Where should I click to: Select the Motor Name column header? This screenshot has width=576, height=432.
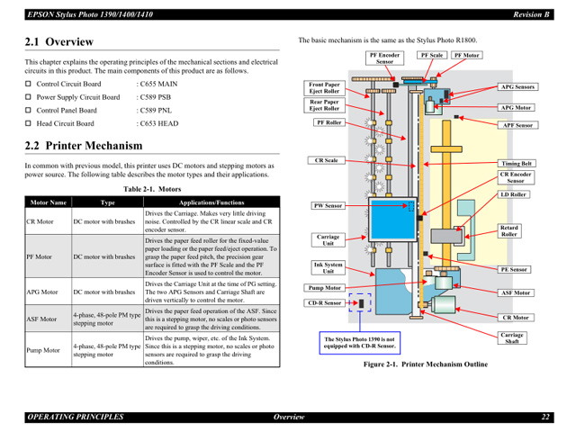tap(48, 202)
